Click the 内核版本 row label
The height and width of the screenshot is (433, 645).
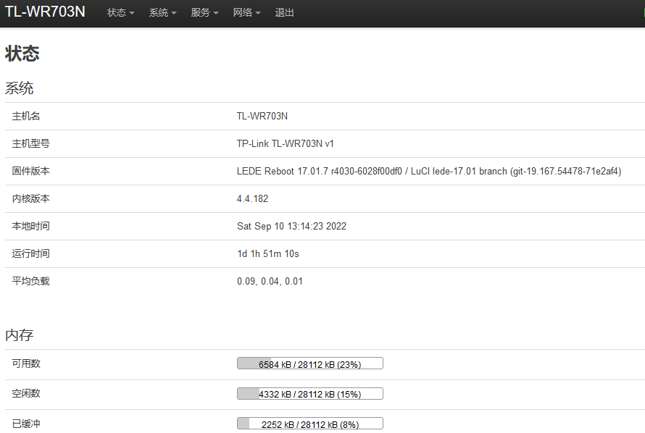tap(31, 199)
